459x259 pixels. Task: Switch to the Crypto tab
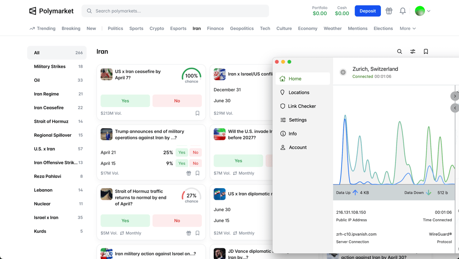[x=156, y=28]
